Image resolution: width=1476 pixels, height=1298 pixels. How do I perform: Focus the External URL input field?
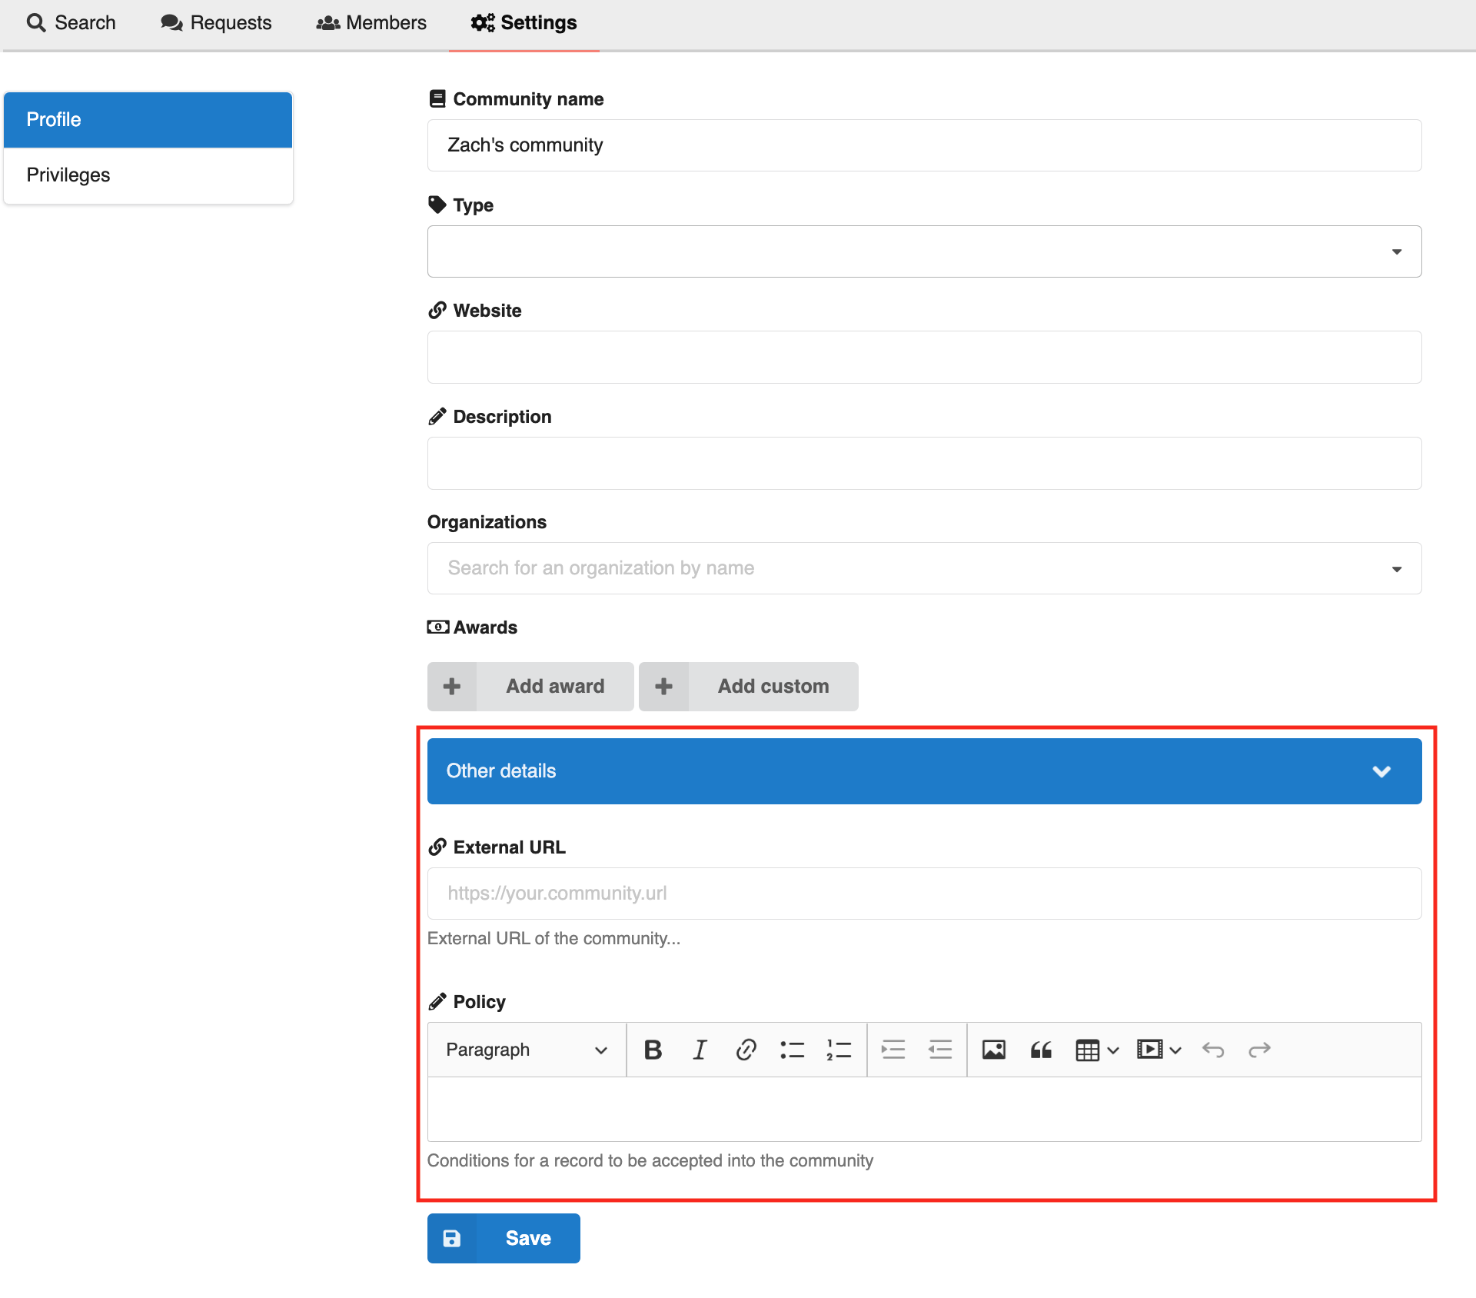[x=924, y=894]
